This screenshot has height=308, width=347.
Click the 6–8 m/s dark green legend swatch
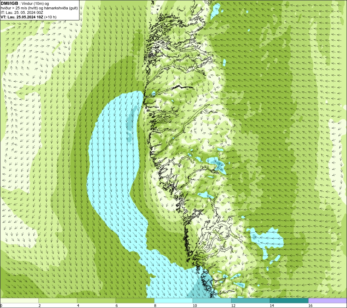pyautogui.click(x=135, y=301)
